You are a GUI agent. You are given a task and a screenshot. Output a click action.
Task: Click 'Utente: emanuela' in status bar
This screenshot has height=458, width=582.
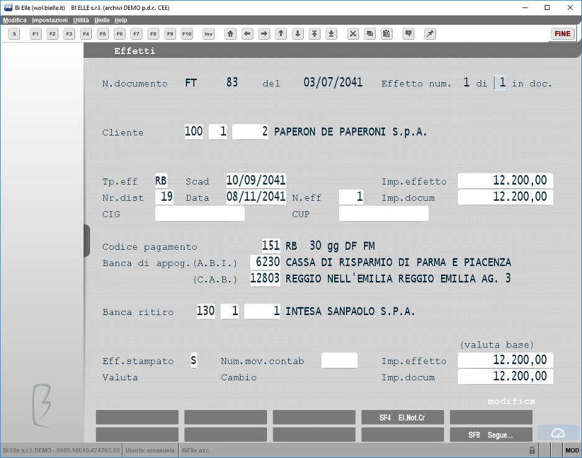pyautogui.click(x=150, y=450)
